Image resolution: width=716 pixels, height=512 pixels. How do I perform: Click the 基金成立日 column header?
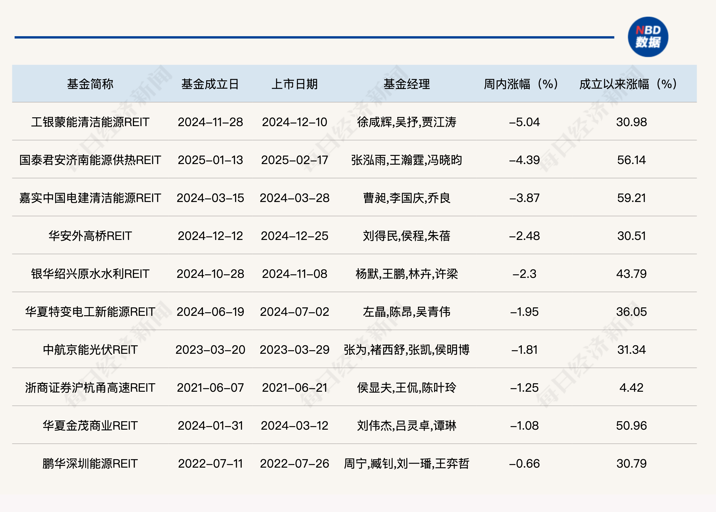pyautogui.click(x=209, y=83)
